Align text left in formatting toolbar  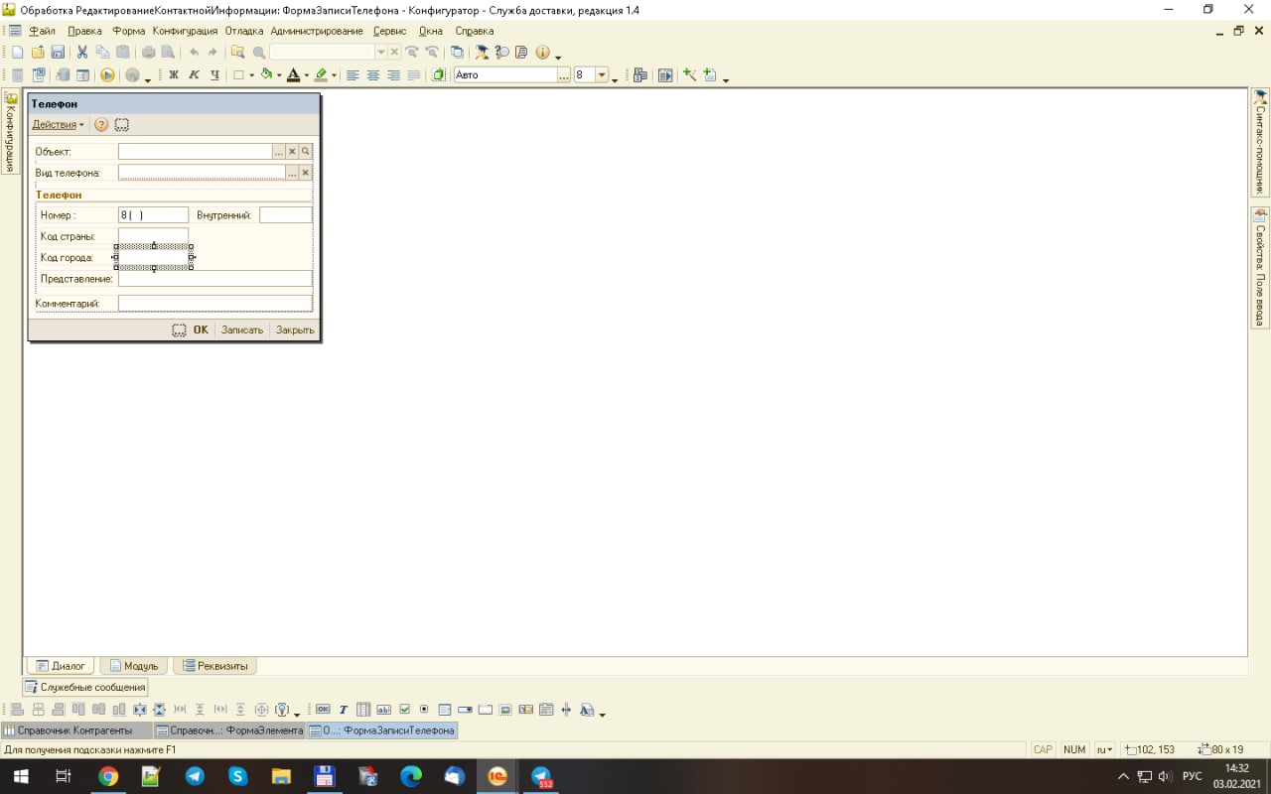point(353,75)
